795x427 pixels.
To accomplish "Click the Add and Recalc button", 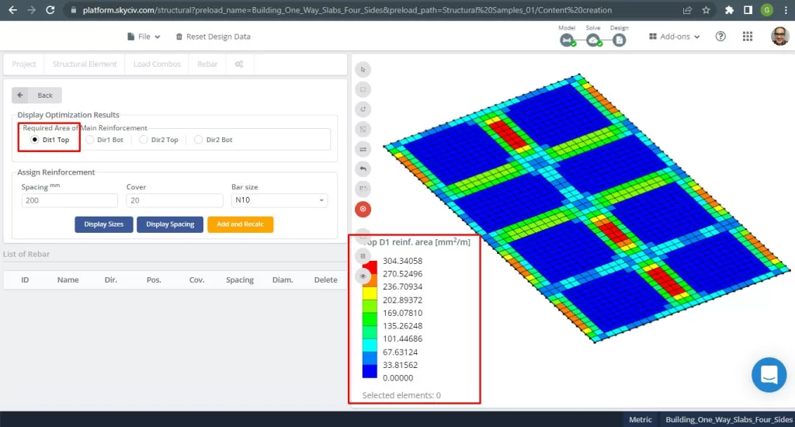I will (x=241, y=224).
